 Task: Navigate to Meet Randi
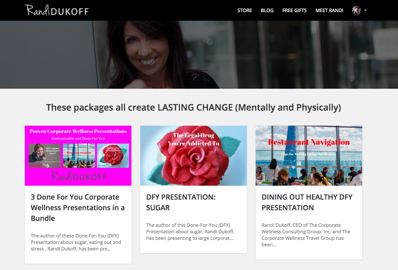pos(329,10)
